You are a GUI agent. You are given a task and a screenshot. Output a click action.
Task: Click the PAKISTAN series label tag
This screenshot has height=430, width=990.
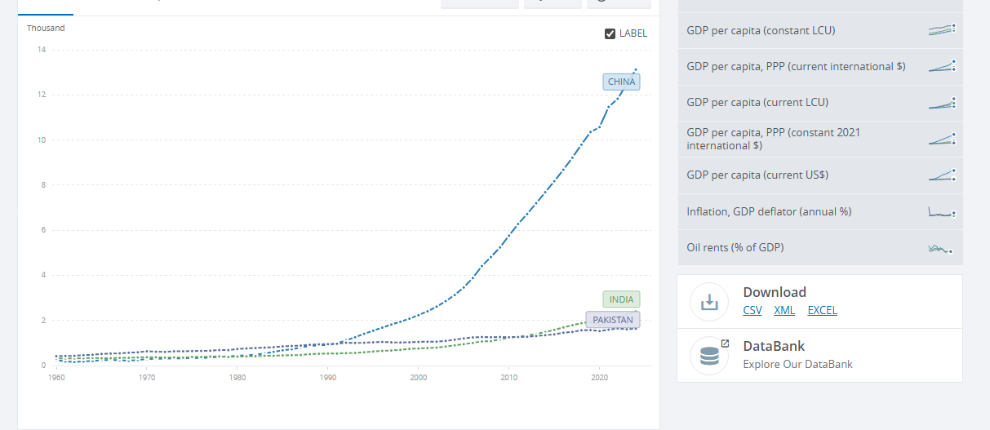(x=613, y=320)
